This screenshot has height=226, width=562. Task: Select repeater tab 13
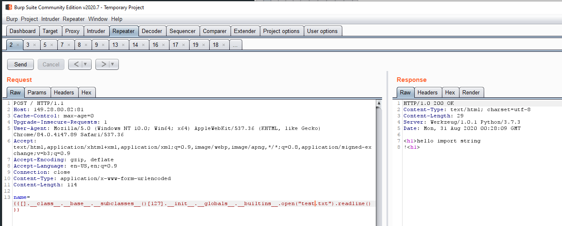(115, 45)
